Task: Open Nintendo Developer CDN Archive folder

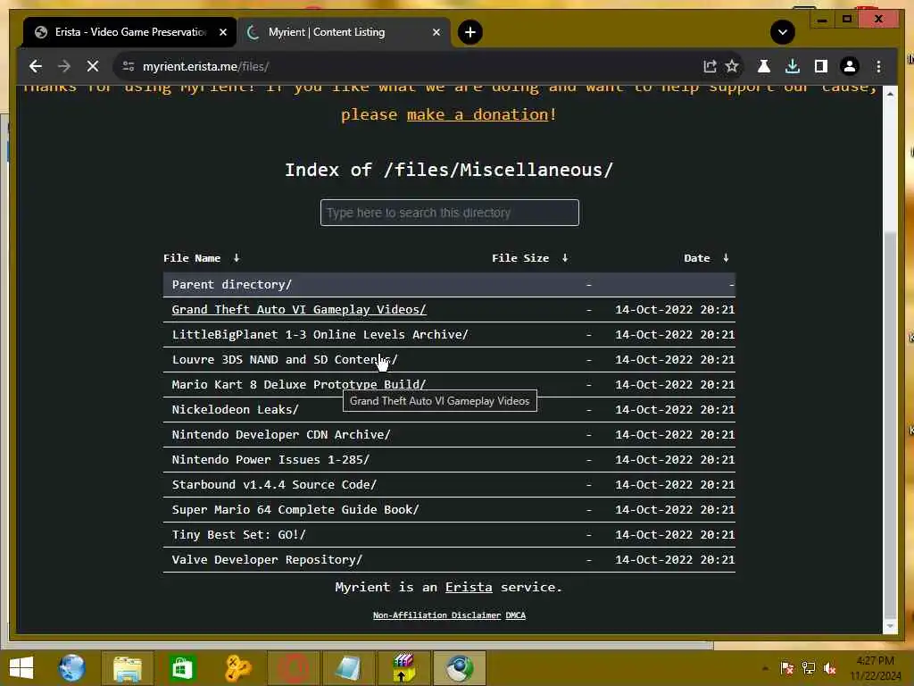Action: point(281,435)
